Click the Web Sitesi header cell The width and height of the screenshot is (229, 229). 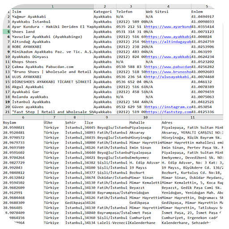(x=169, y=12)
